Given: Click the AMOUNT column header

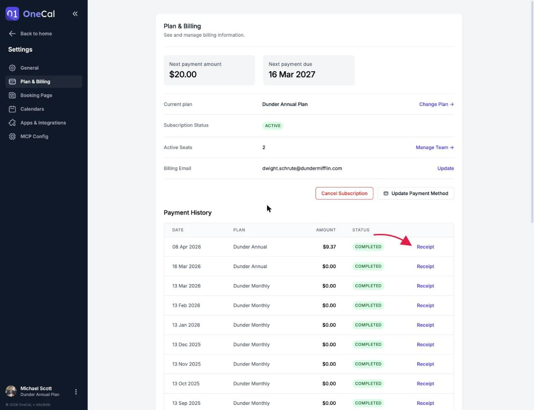Looking at the screenshot, I should click(x=326, y=230).
